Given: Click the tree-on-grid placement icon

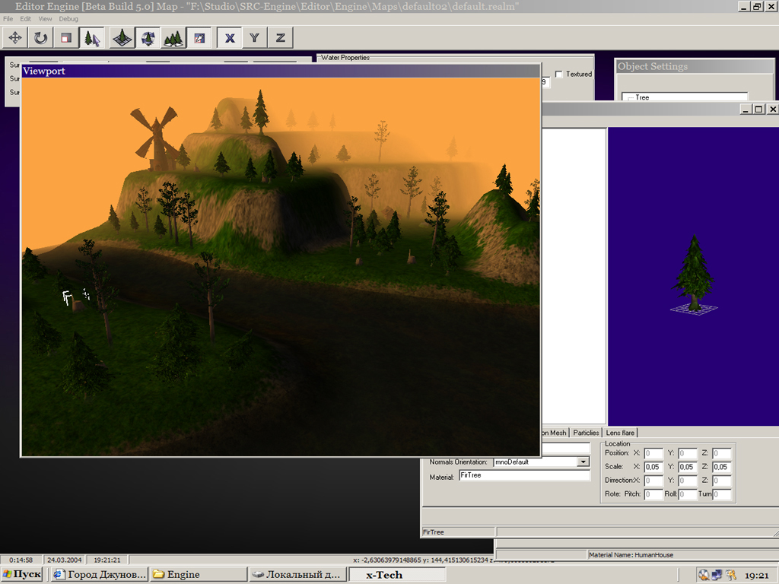Looking at the screenshot, I should (122, 37).
